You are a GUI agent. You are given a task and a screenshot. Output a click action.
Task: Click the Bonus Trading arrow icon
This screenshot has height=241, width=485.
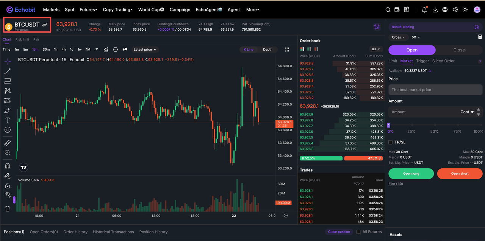pos(477,27)
